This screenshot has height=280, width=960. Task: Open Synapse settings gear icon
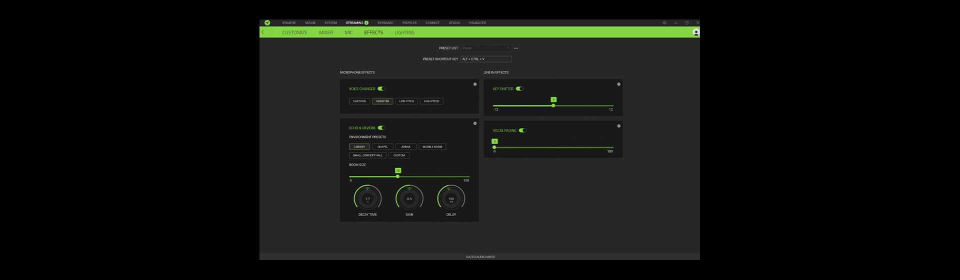click(664, 22)
